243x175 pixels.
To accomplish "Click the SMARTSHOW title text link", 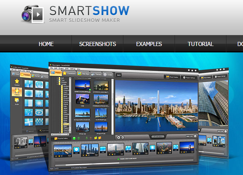I will click(x=90, y=11).
